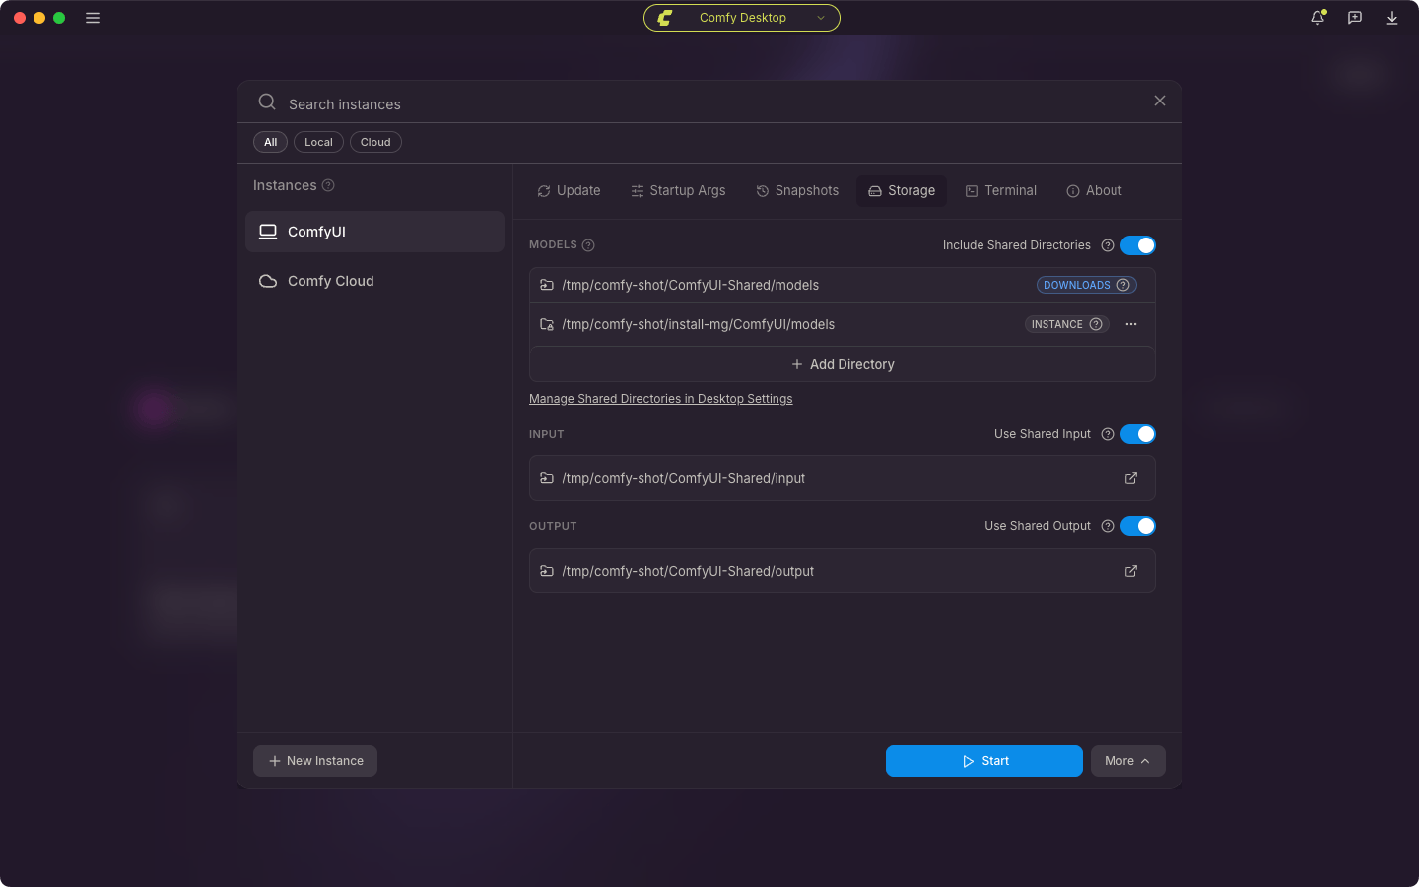Filter instances by Local
The height and width of the screenshot is (887, 1419).
pyautogui.click(x=318, y=142)
